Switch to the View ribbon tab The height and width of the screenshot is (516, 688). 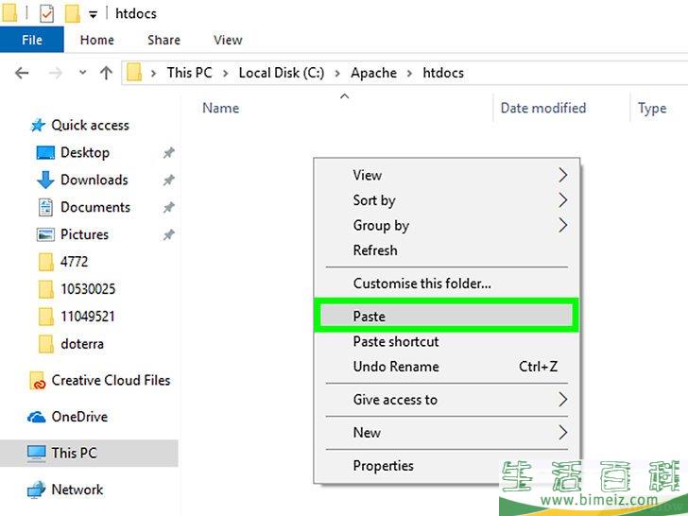[x=228, y=40]
